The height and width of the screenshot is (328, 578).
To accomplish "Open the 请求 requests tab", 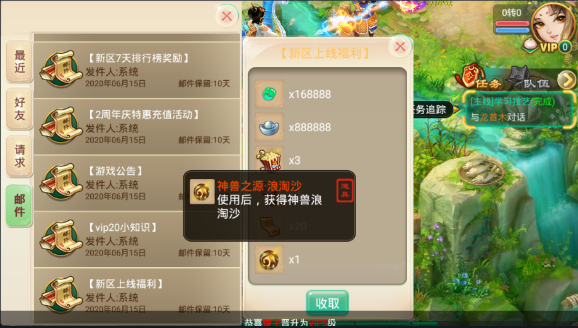I will click(x=20, y=156).
